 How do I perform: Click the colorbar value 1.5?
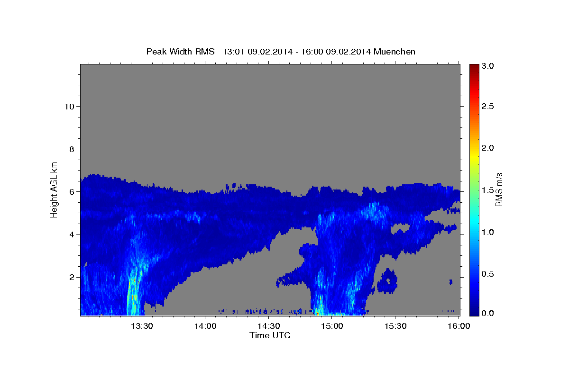pos(488,190)
